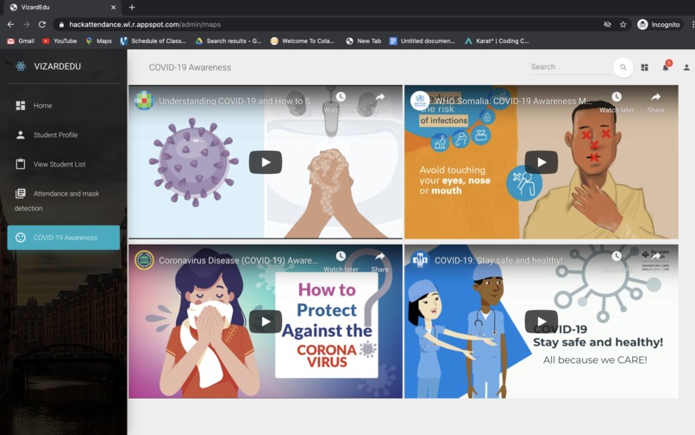Open the user account icon in top bar
The width and height of the screenshot is (695, 435).
click(x=686, y=67)
